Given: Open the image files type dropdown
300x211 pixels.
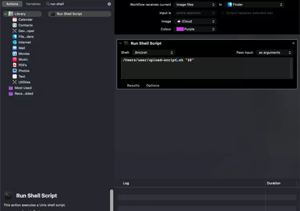Looking at the screenshot, I should (195, 5).
